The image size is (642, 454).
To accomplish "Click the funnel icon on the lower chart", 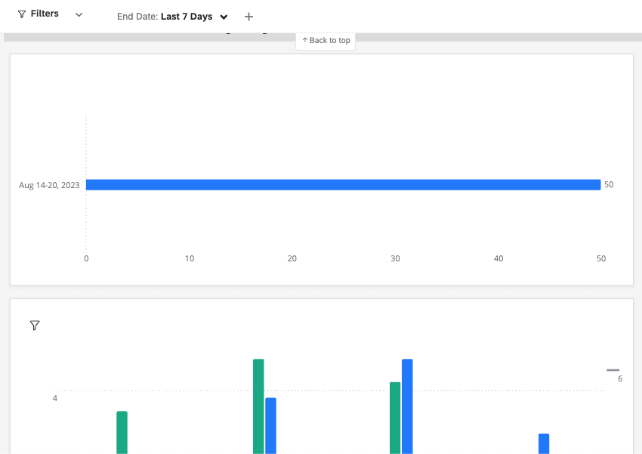I will click(x=35, y=325).
